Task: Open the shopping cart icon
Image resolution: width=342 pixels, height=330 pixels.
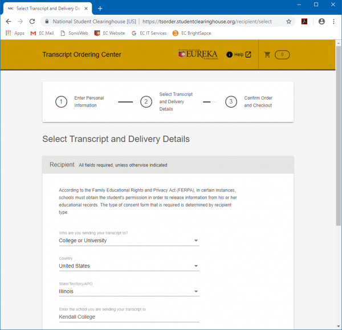Action: [x=267, y=55]
